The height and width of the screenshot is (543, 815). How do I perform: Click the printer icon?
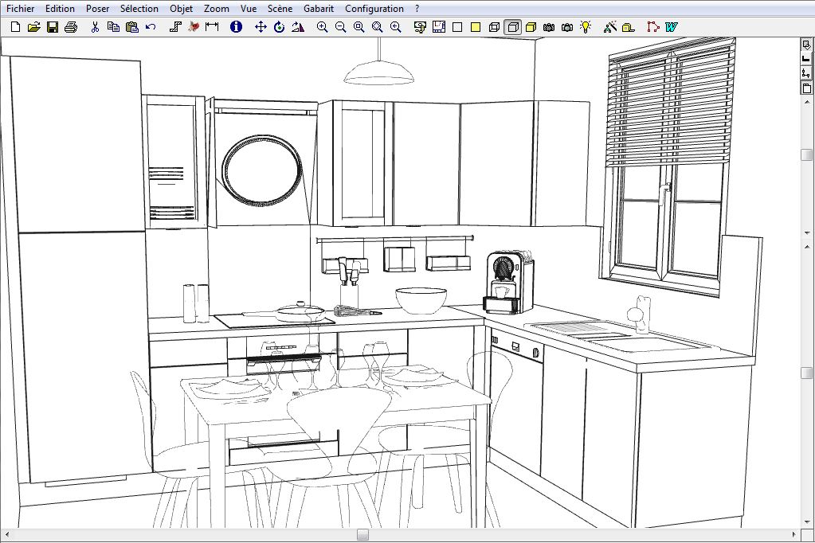pos(71,27)
